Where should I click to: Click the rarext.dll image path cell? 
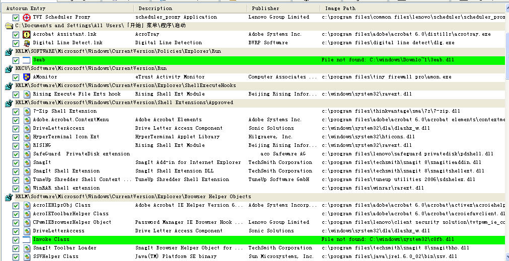pos(373,188)
